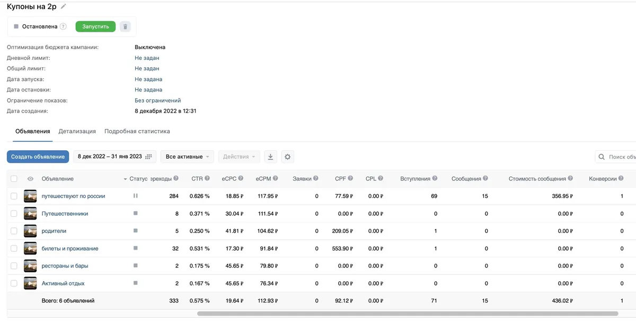The height and width of the screenshot is (321, 636).
Task: Open table settings gear icon
Action: pyautogui.click(x=287, y=157)
